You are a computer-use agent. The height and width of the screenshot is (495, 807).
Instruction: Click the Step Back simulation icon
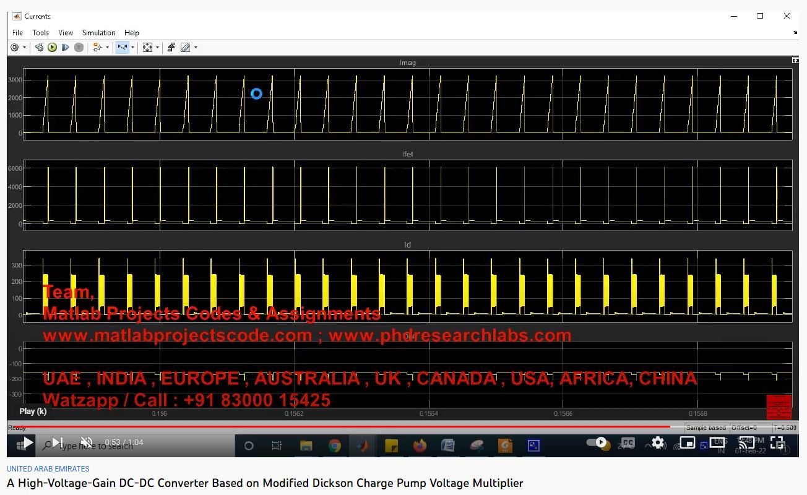click(x=39, y=48)
